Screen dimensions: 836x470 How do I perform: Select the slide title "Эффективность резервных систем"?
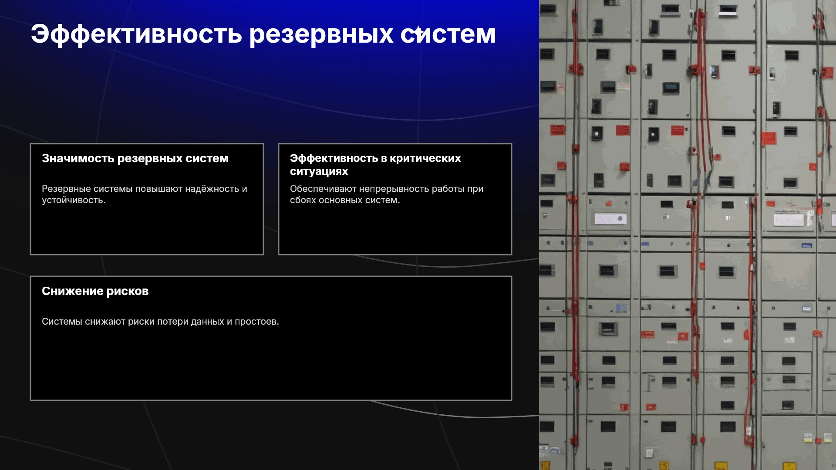point(263,34)
